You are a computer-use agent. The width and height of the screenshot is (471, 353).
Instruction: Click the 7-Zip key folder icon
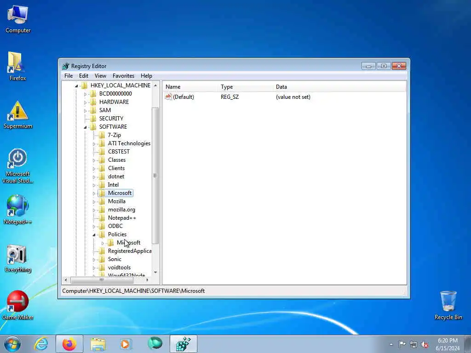(102, 135)
